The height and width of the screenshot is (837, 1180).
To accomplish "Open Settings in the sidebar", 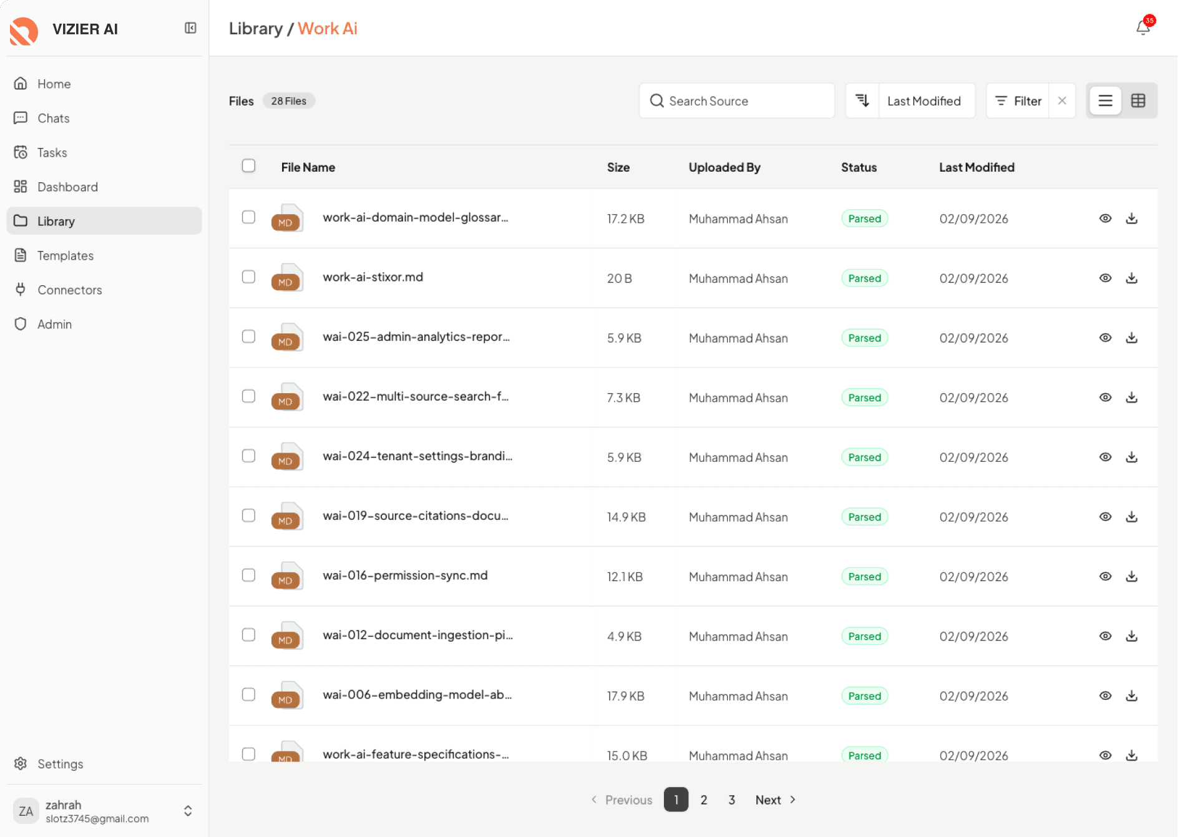I will pos(104,764).
